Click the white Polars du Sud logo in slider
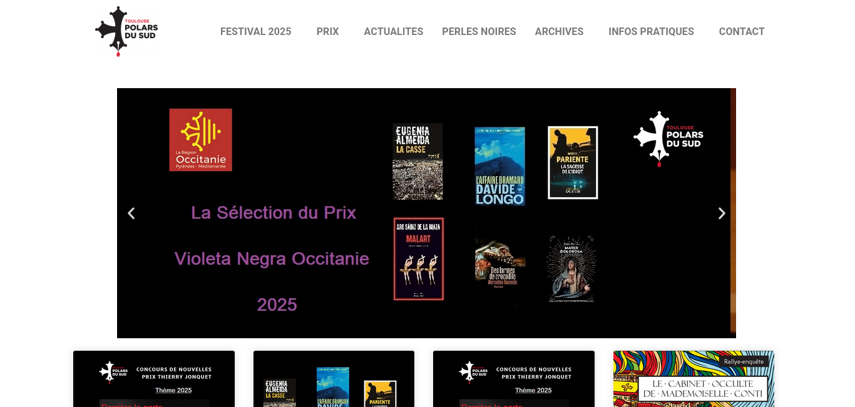This screenshot has height=407, width=855. (668, 139)
